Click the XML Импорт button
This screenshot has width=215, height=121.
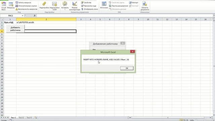click(x=134, y=3)
